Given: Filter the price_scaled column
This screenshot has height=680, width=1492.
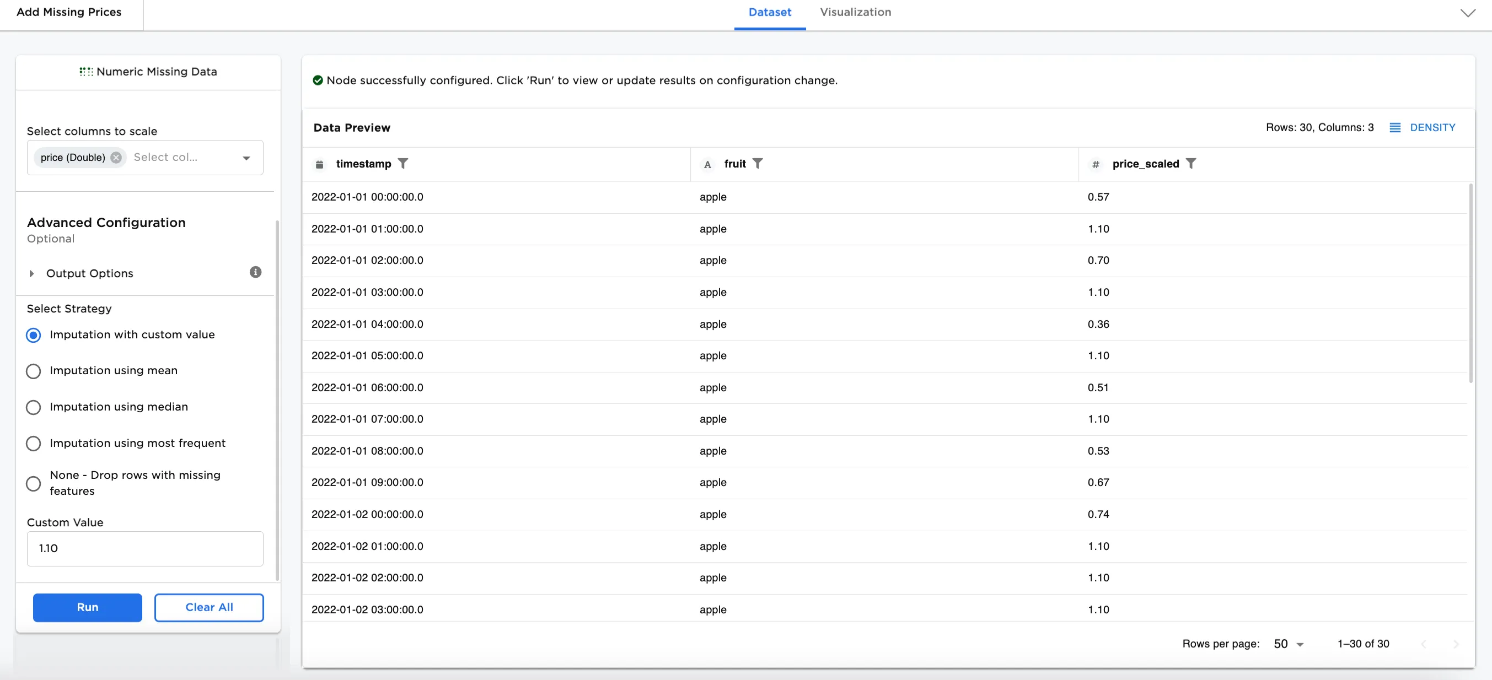Looking at the screenshot, I should 1191,164.
